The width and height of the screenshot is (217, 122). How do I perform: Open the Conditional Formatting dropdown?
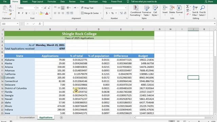pos(136,11)
